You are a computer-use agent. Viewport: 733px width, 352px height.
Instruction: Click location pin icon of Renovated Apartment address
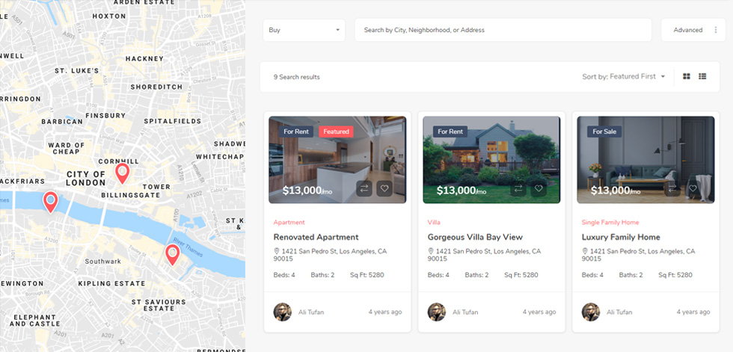(x=276, y=251)
